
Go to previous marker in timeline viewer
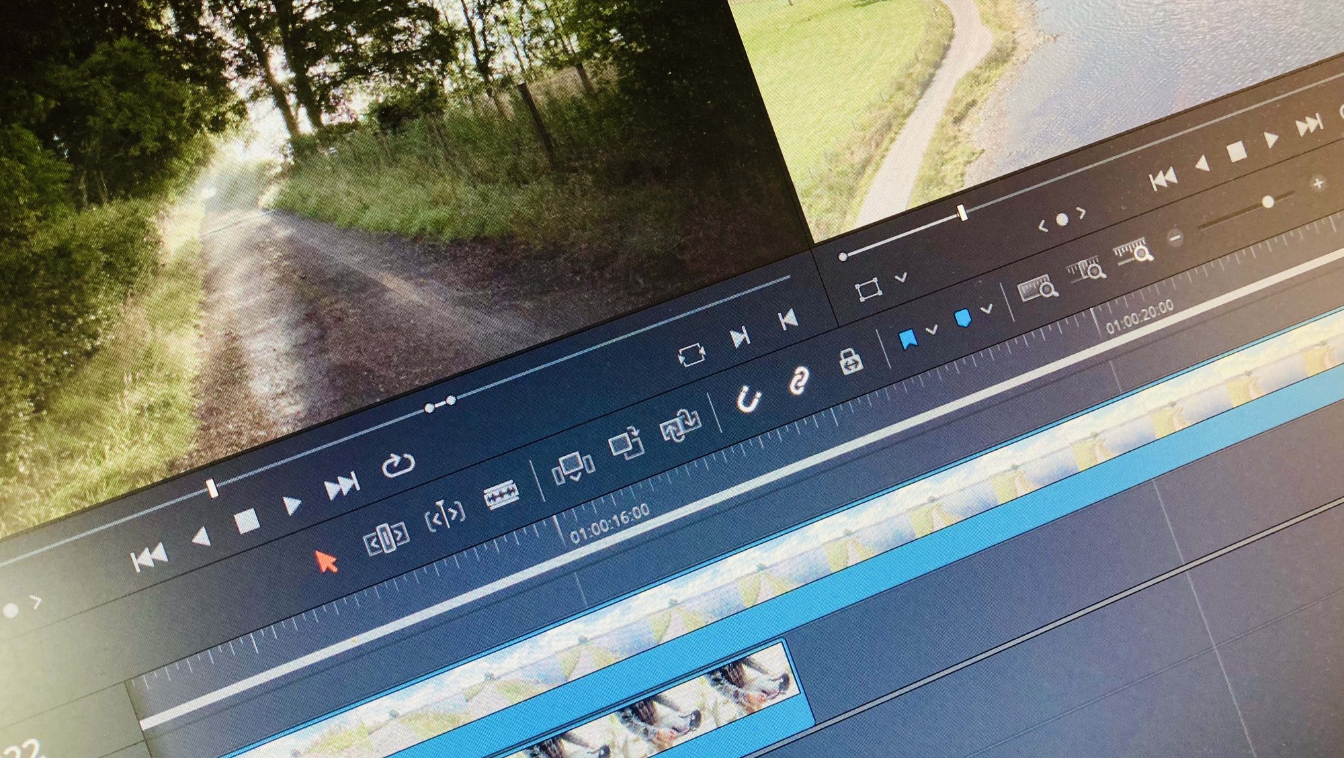click(1043, 228)
